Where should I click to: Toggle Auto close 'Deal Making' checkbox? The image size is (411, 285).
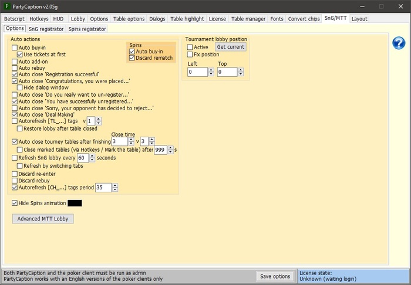coord(15,114)
